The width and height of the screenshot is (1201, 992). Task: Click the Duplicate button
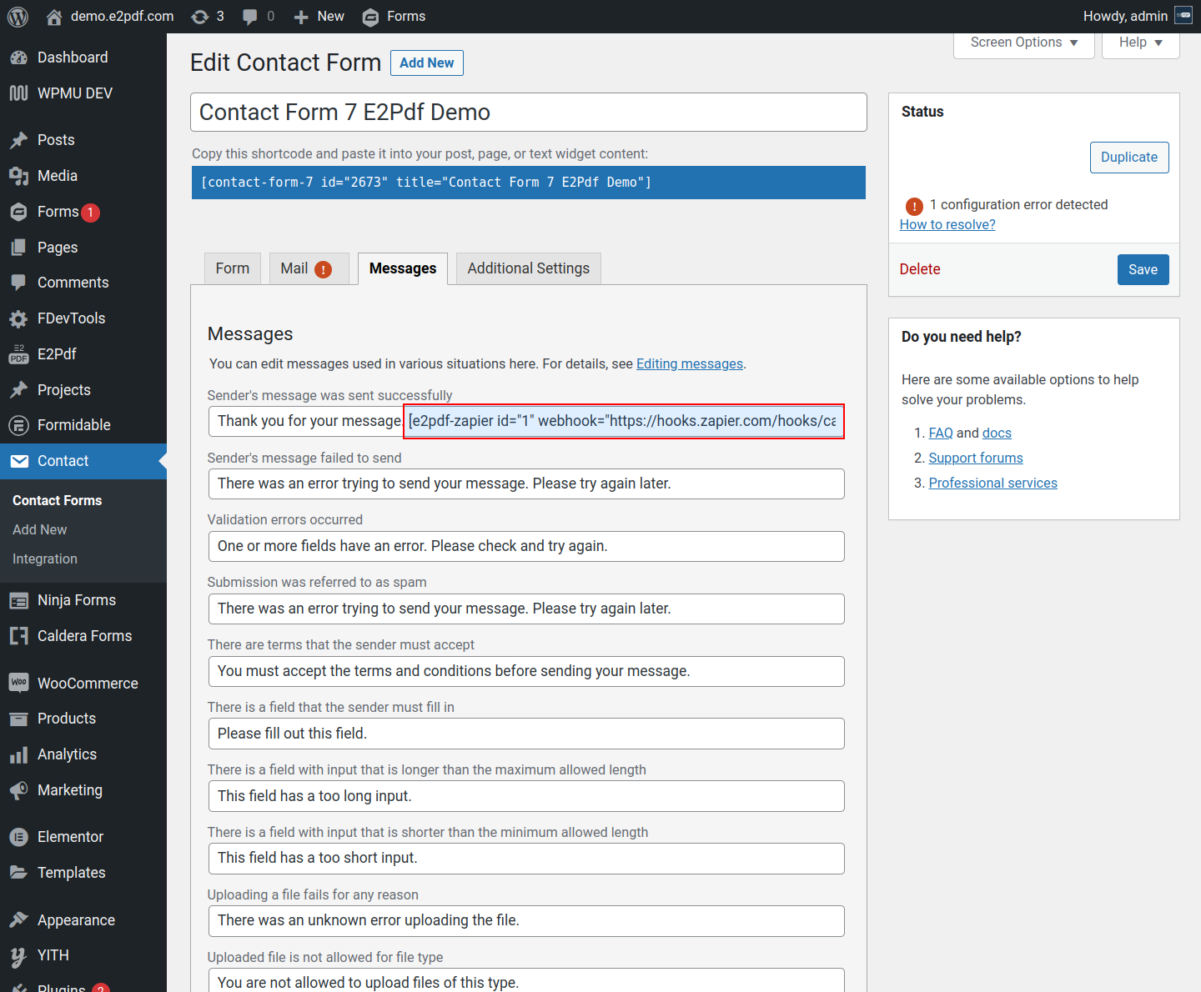click(1128, 158)
